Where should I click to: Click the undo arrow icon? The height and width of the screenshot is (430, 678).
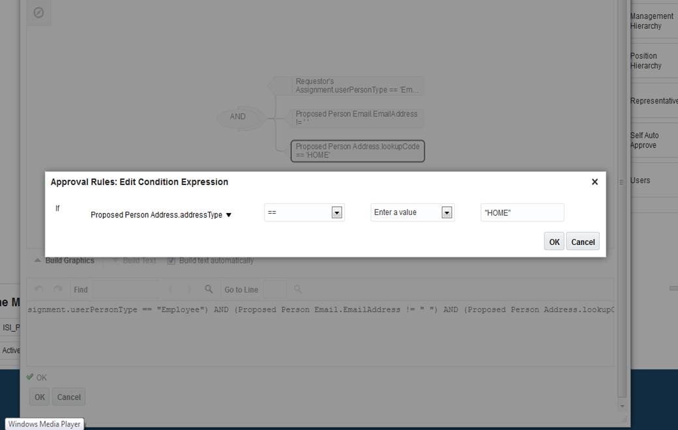coord(38,289)
